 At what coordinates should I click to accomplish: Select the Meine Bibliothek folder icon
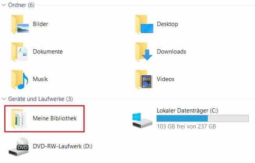click(18, 119)
